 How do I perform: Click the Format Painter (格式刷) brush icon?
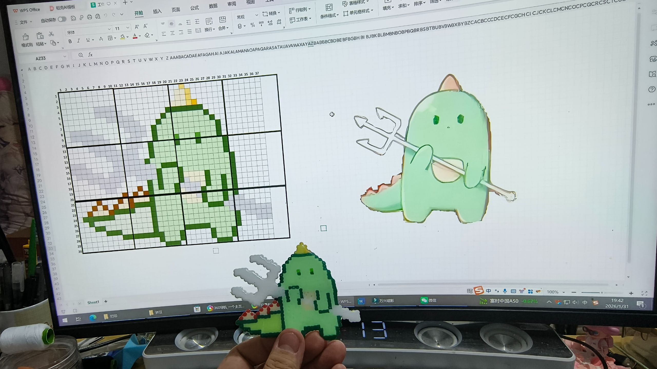(x=25, y=37)
